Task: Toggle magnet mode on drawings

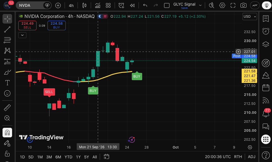Action: click(x=7, y=133)
